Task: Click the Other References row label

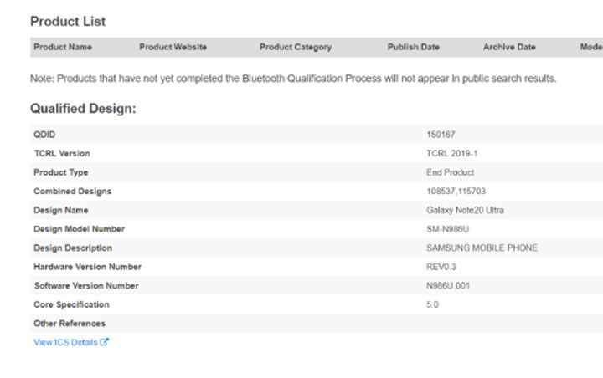Action: [70, 324]
